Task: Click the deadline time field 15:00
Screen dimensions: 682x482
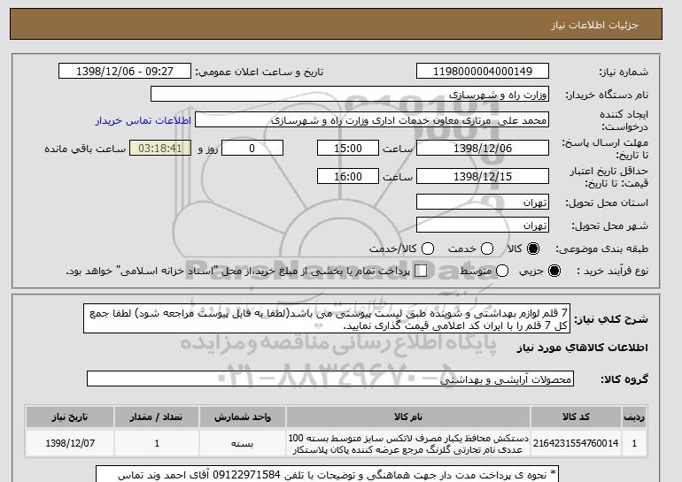Action: click(x=348, y=148)
